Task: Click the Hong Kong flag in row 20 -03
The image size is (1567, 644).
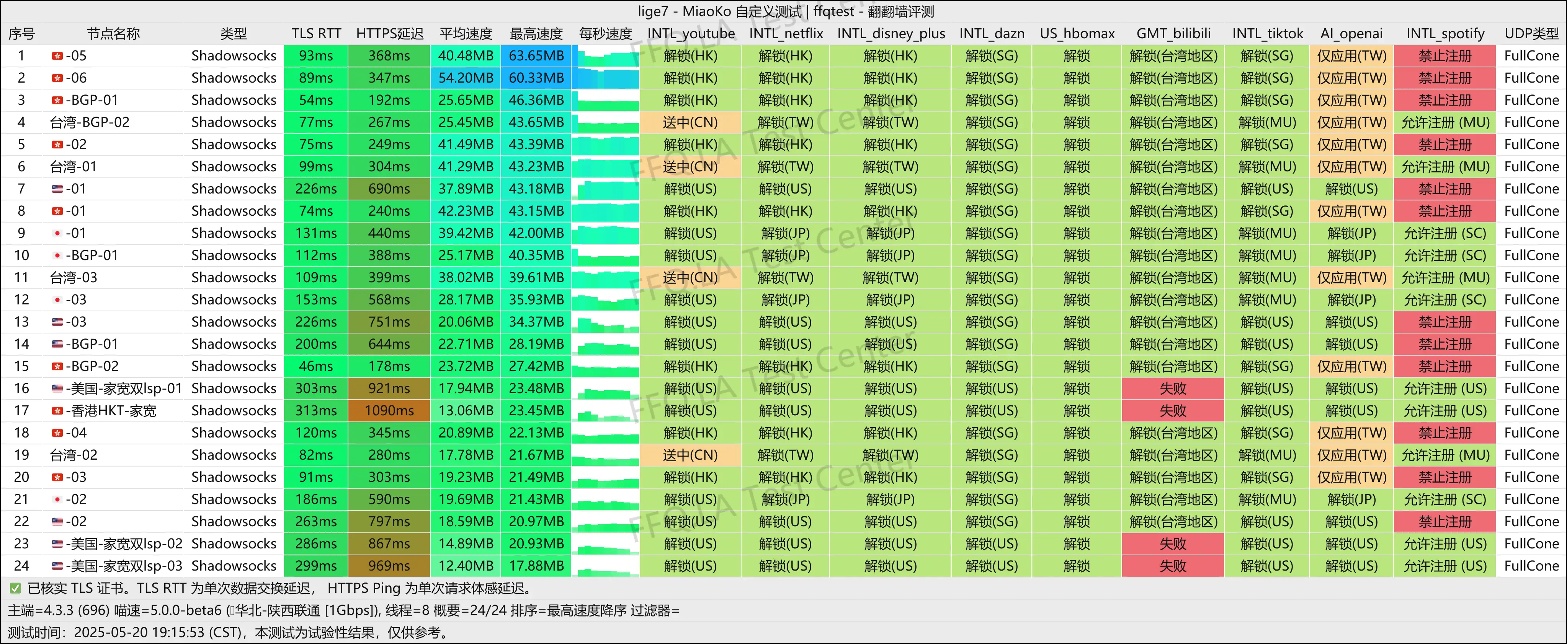Action: click(x=57, y=477)
